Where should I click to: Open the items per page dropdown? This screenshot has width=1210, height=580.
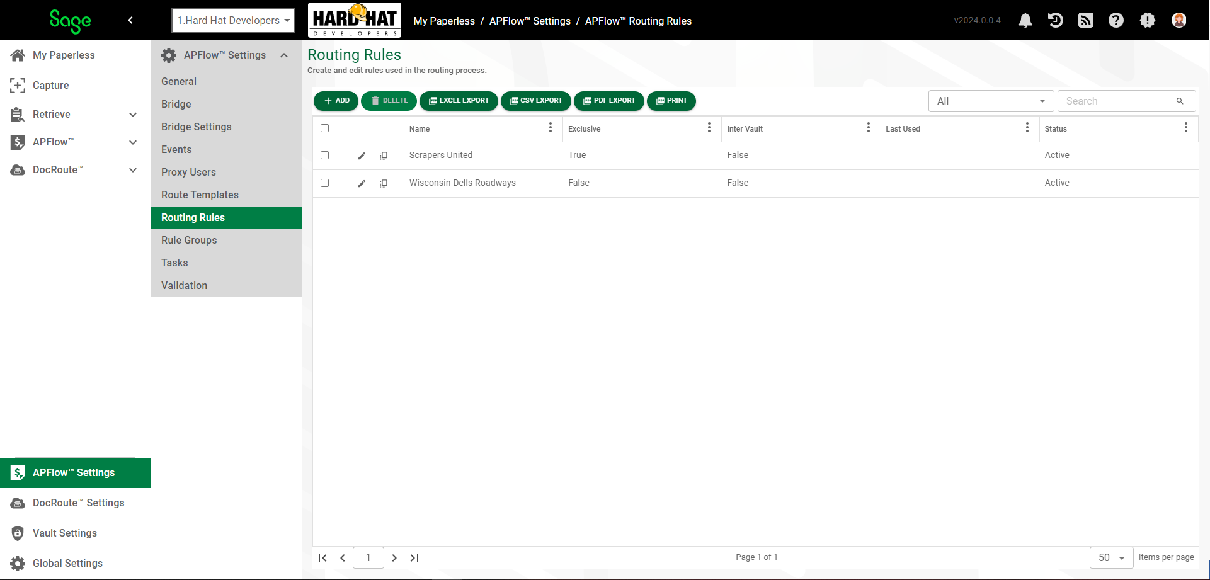pos(1111,557)
